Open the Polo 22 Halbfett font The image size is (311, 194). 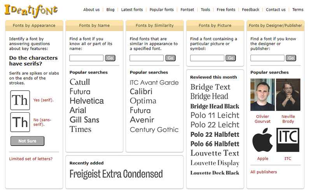(215, 135)
